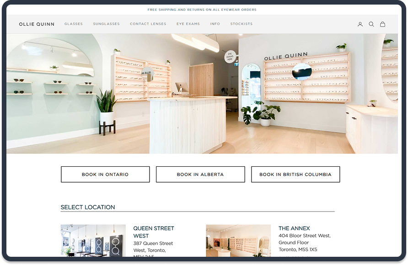This screenshot has width=408, height=265.
Task: Click the free shipping announcement banner text
Action: 202,10
